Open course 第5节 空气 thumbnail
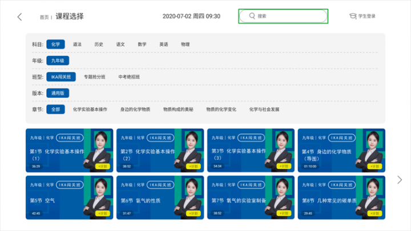The image size is (411, 231). coord(70,197)
